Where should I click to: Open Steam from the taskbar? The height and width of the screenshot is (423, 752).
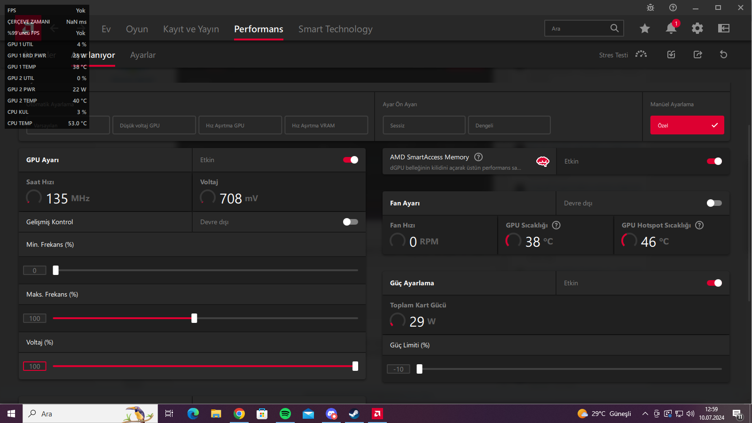pos(354,414)
